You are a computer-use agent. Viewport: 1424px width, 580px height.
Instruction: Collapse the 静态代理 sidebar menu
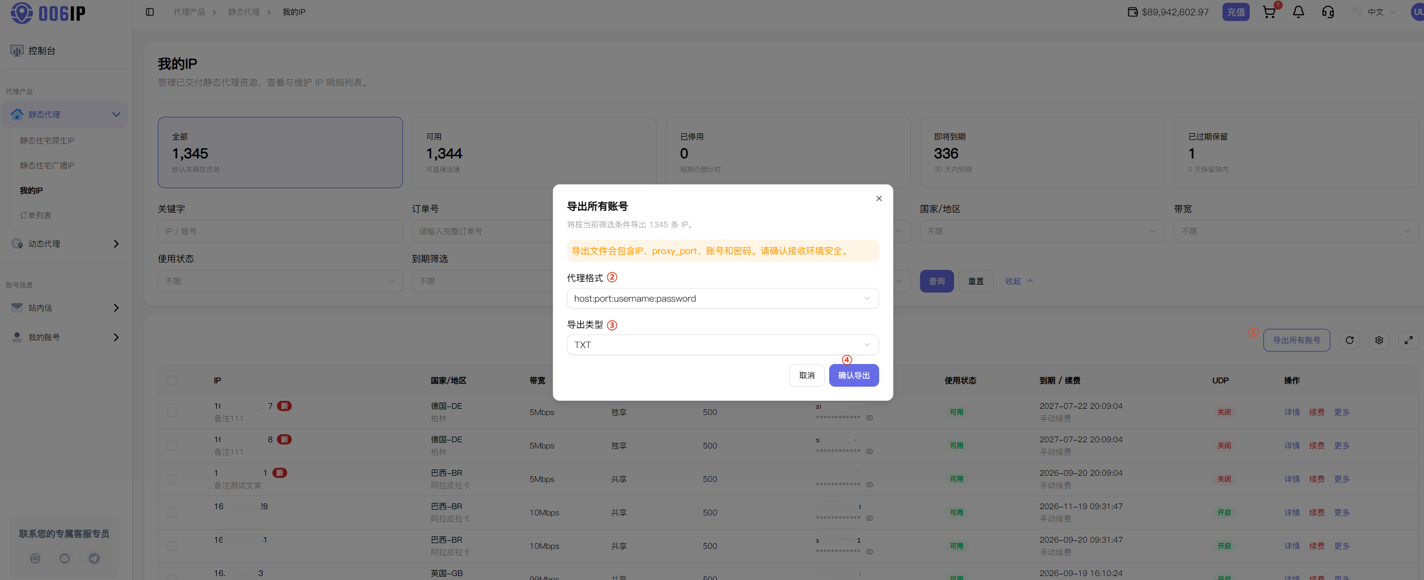coord(65,115)
